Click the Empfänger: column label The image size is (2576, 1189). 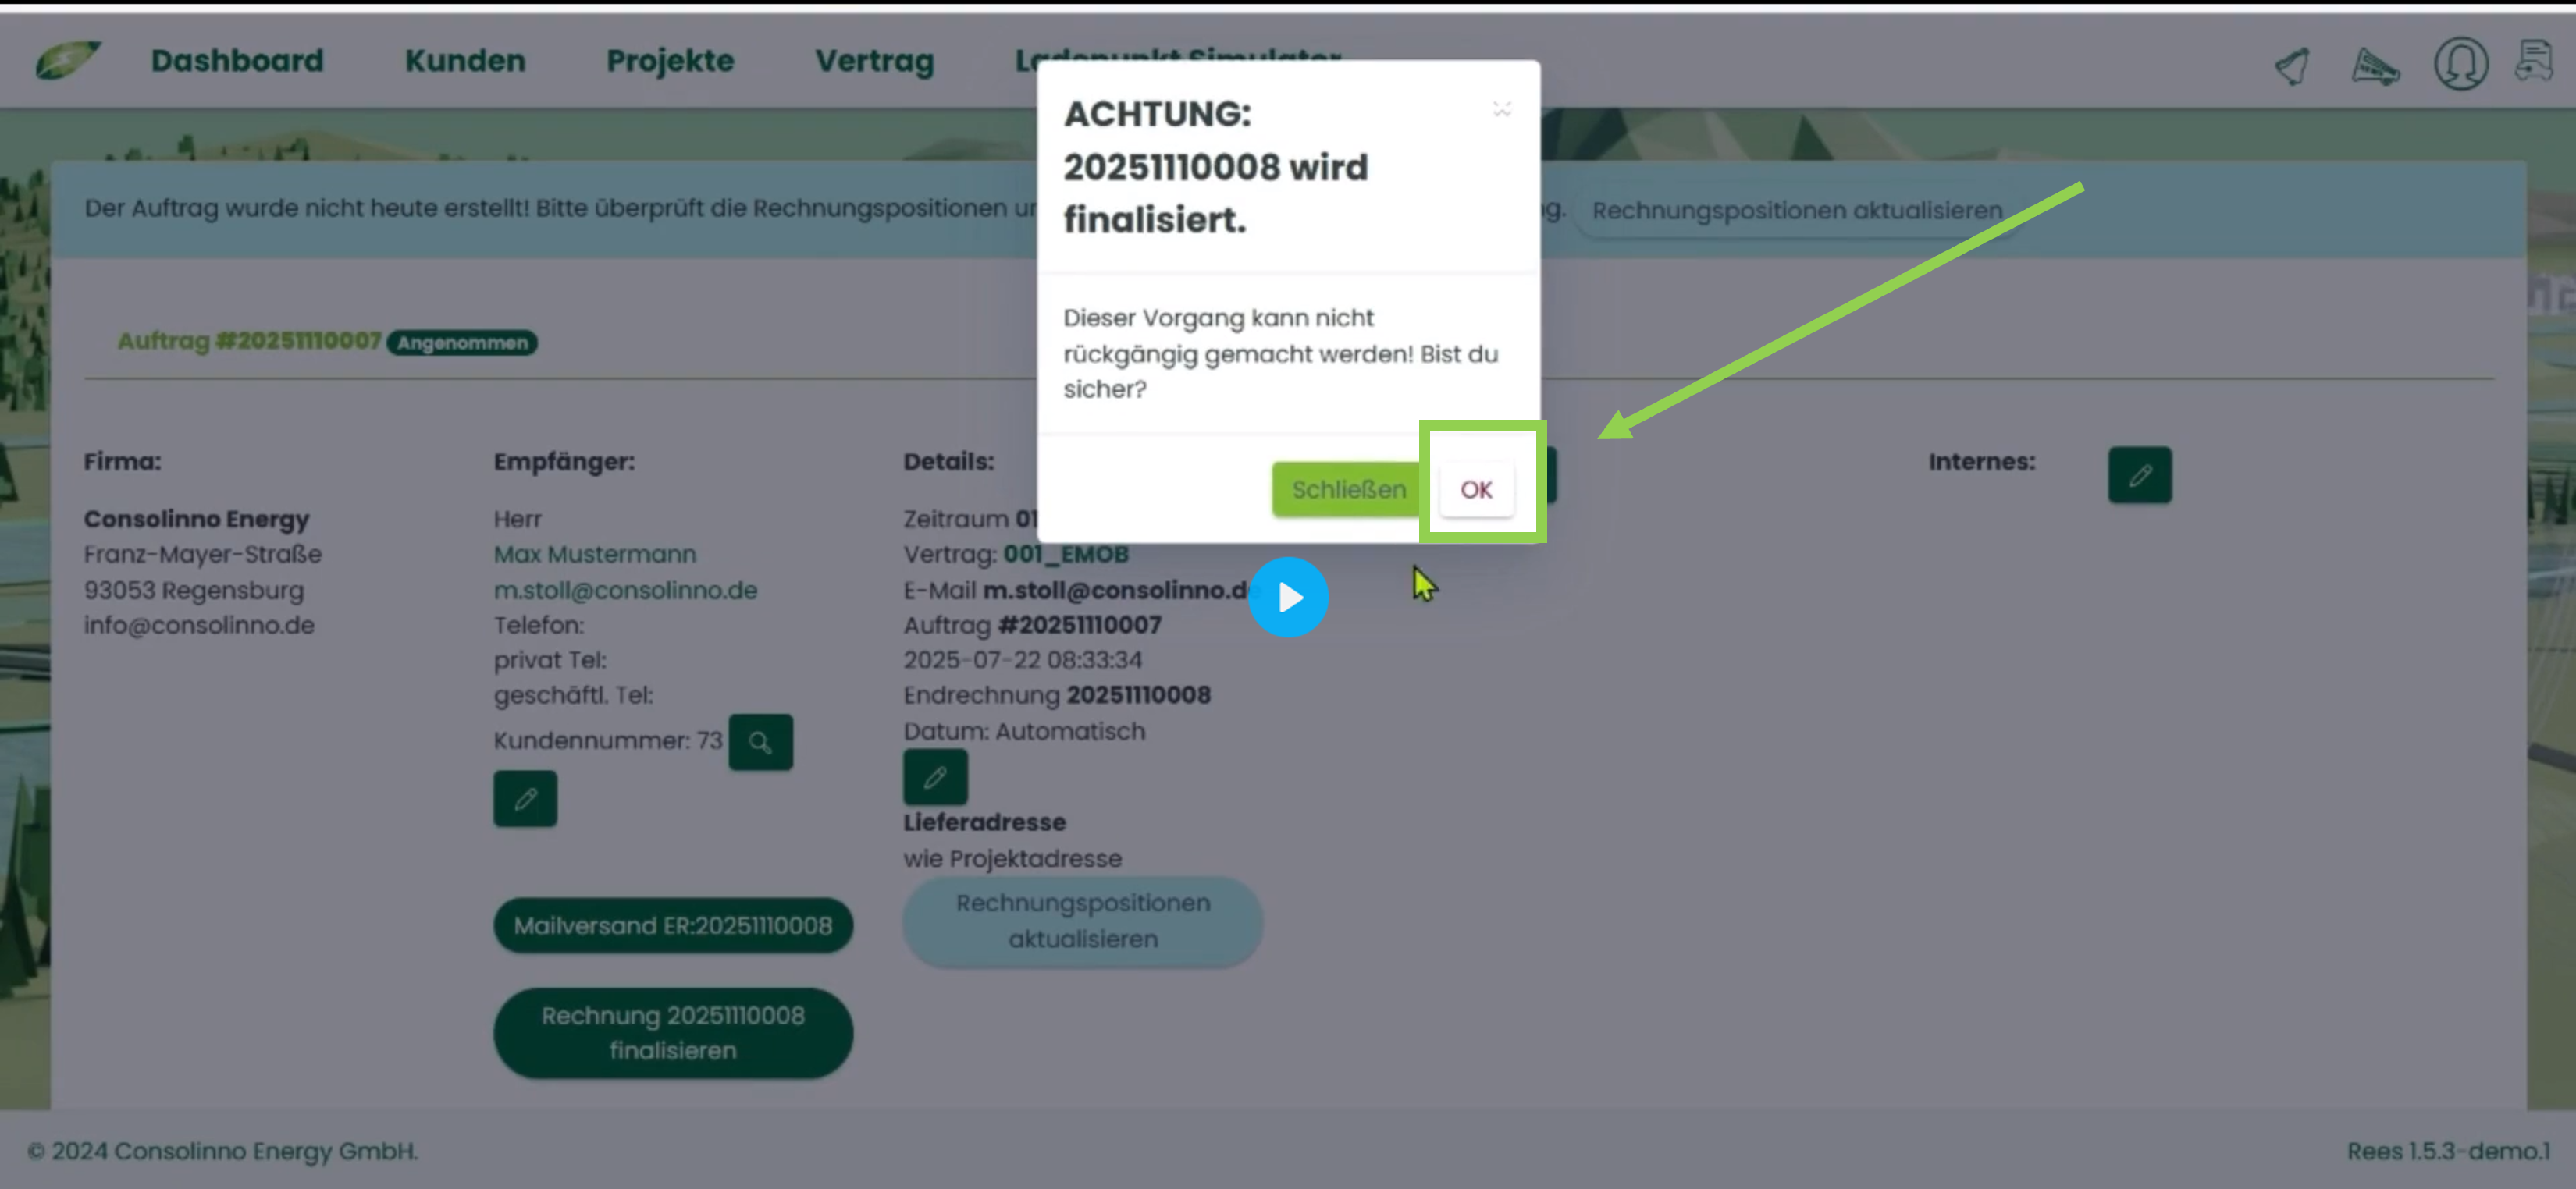tap(563, 462)
